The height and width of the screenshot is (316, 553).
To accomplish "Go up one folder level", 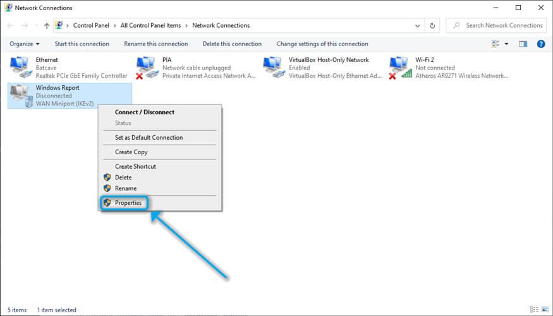I will pos(47,26).
